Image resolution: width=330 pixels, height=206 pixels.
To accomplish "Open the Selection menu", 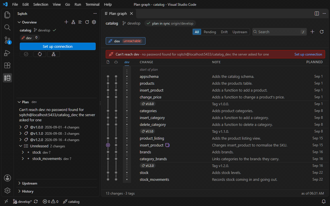I will [41, 4].
